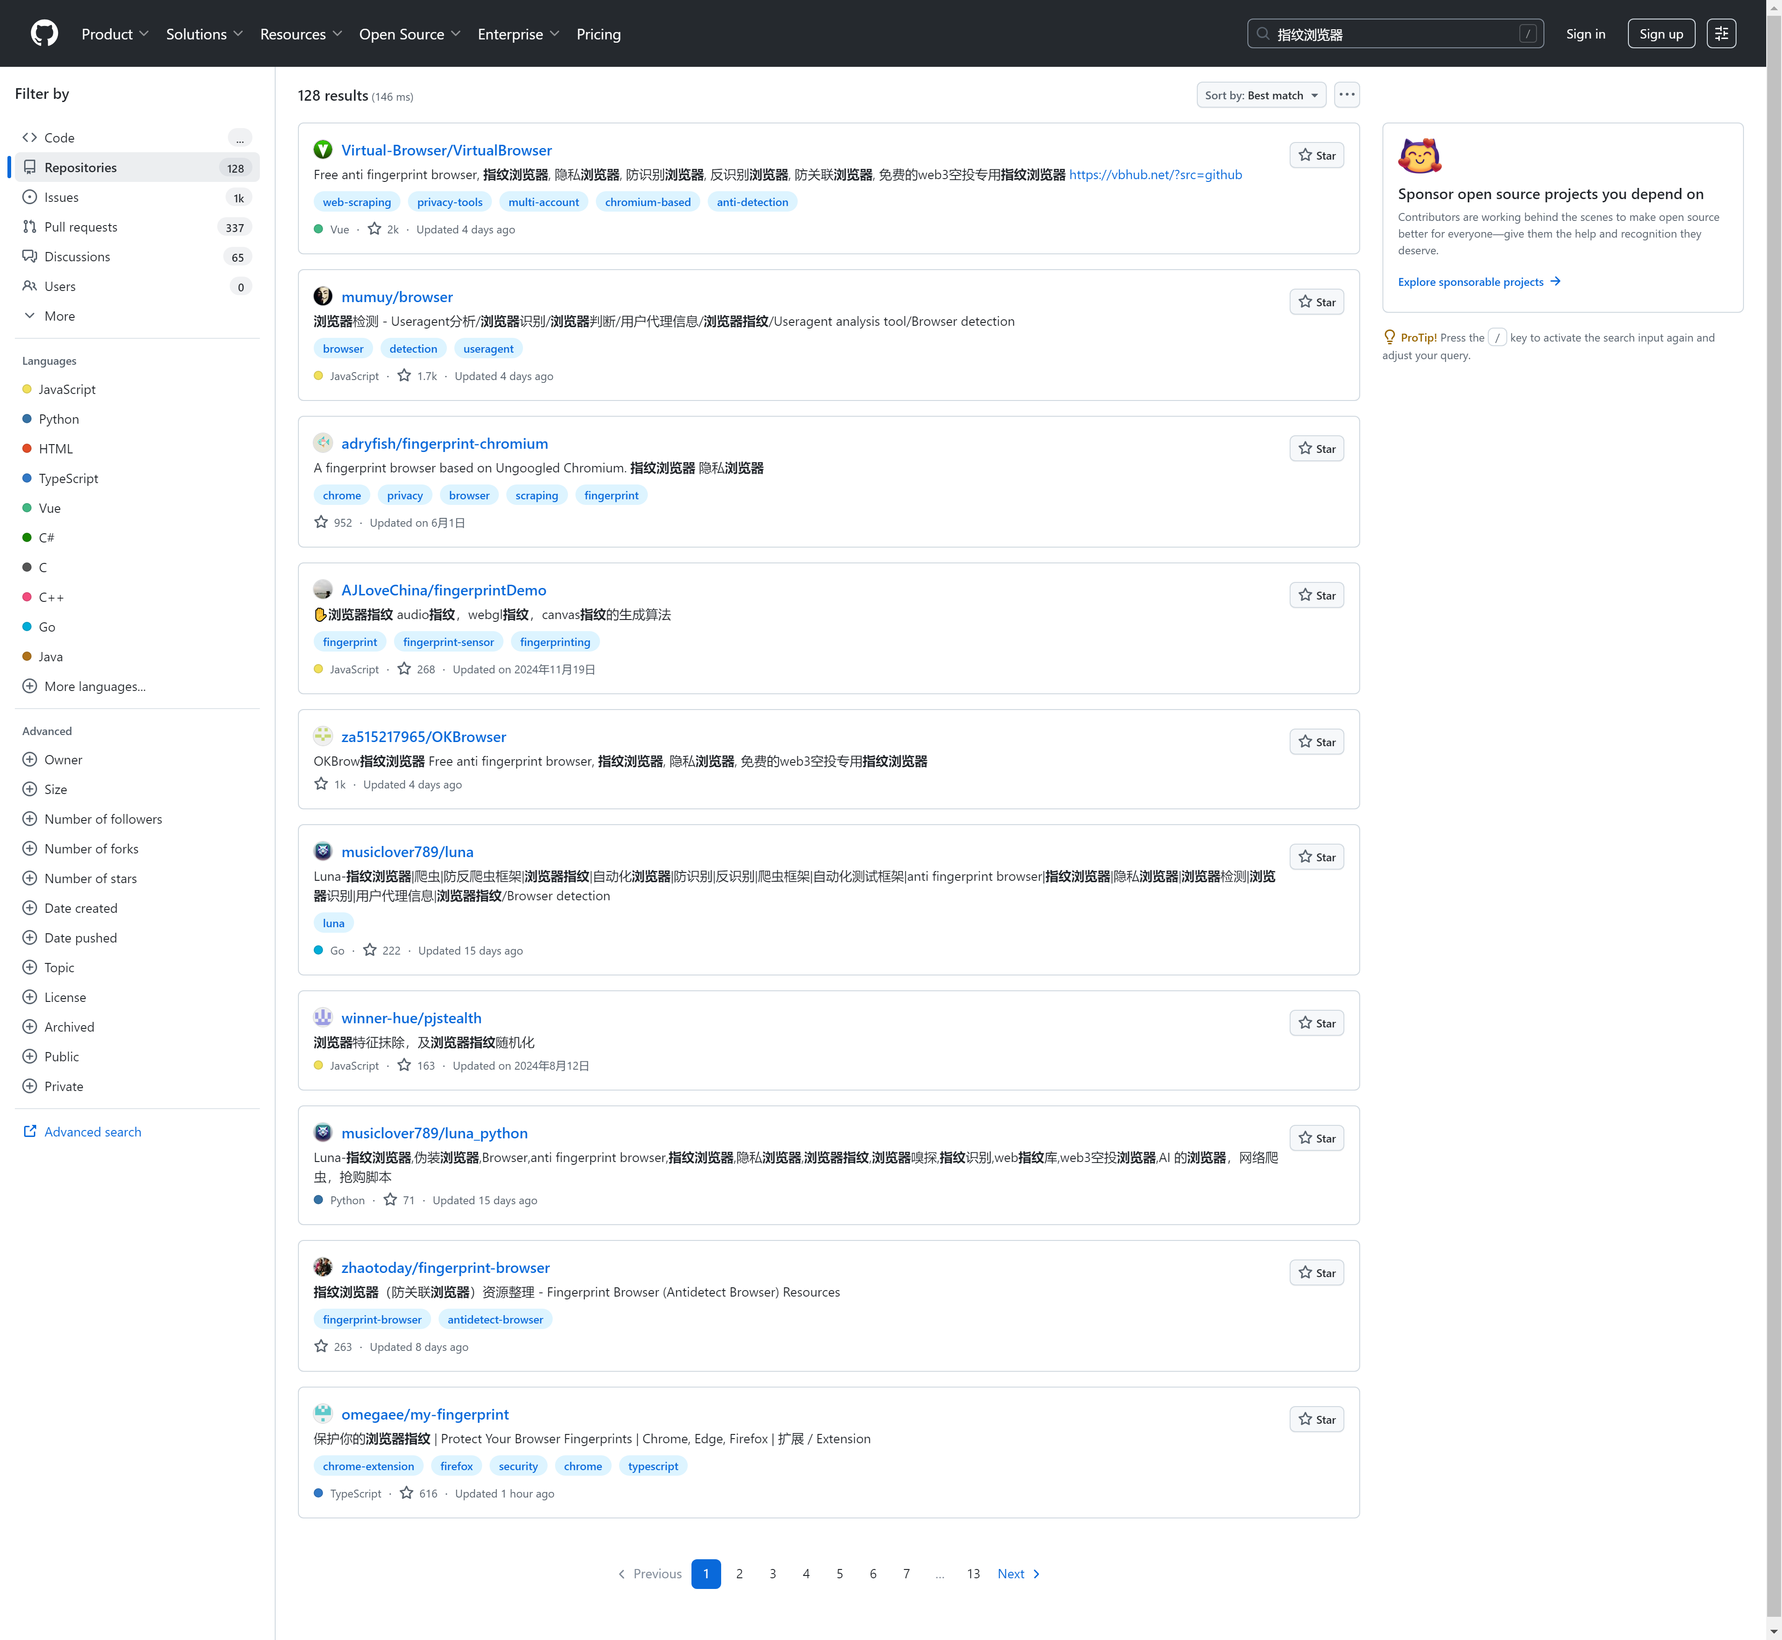Star the omegaee/my-fingerprint repository
Image resolution: width=1782 pixels, height=1640 pixels.
click(x=1316, y=1419)
